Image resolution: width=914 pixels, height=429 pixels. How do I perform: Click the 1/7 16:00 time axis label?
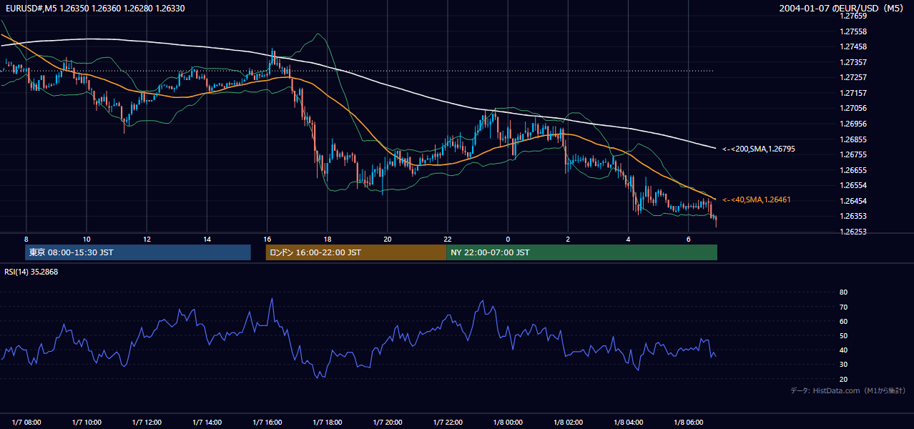[x=267, y=422]
